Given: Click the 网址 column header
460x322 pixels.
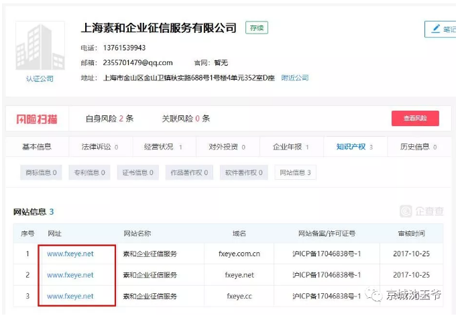Looking at the screenshot, I should (54, 233).
